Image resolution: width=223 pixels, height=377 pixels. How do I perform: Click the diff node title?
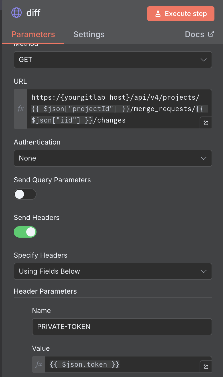(33, 13)
